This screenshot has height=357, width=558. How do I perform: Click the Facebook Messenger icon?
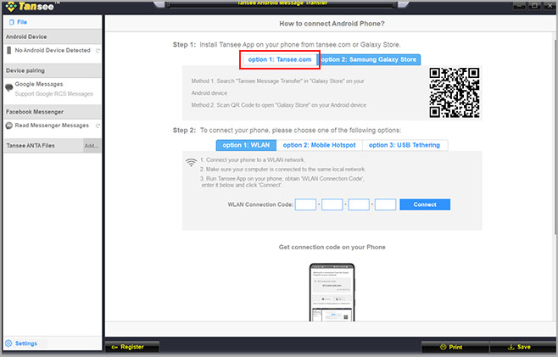(x=8, y=126)
